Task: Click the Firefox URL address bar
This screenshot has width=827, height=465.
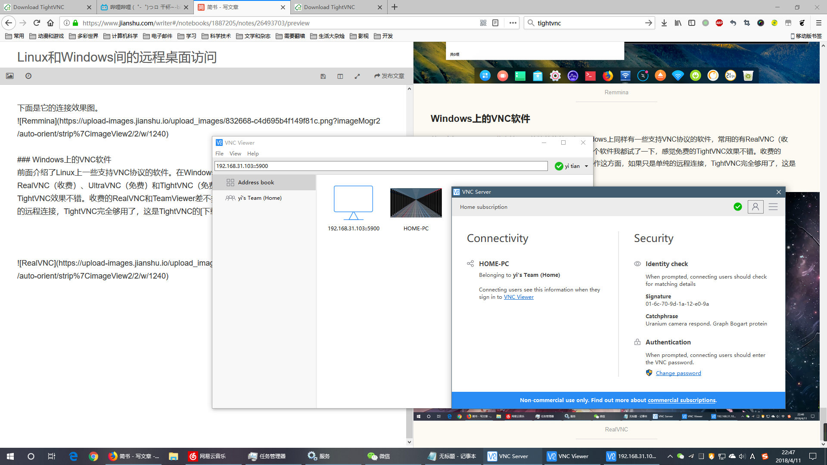Action: tap(276, 23)
